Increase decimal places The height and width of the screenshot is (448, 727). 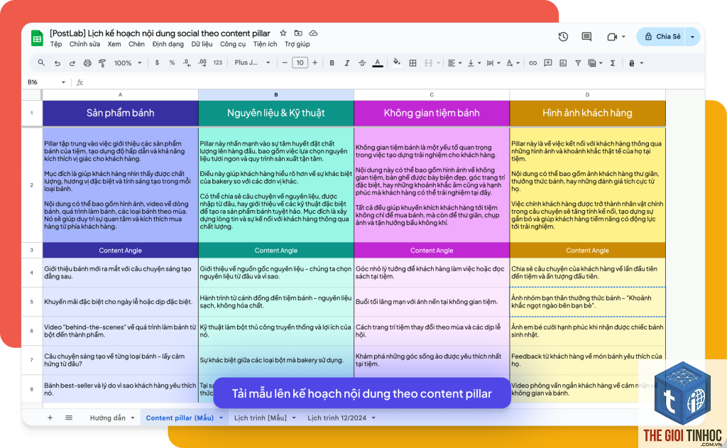[202, 62]
